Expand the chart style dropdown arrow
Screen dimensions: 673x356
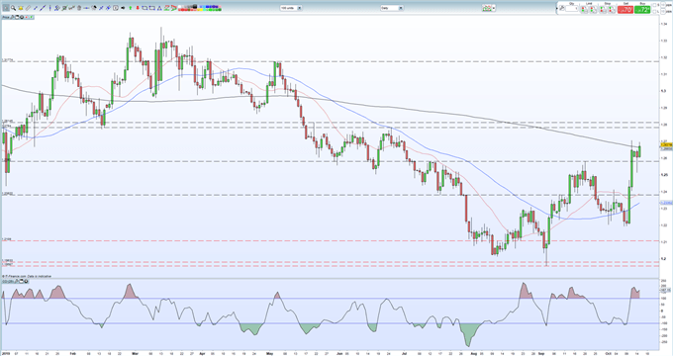point(494,8)
